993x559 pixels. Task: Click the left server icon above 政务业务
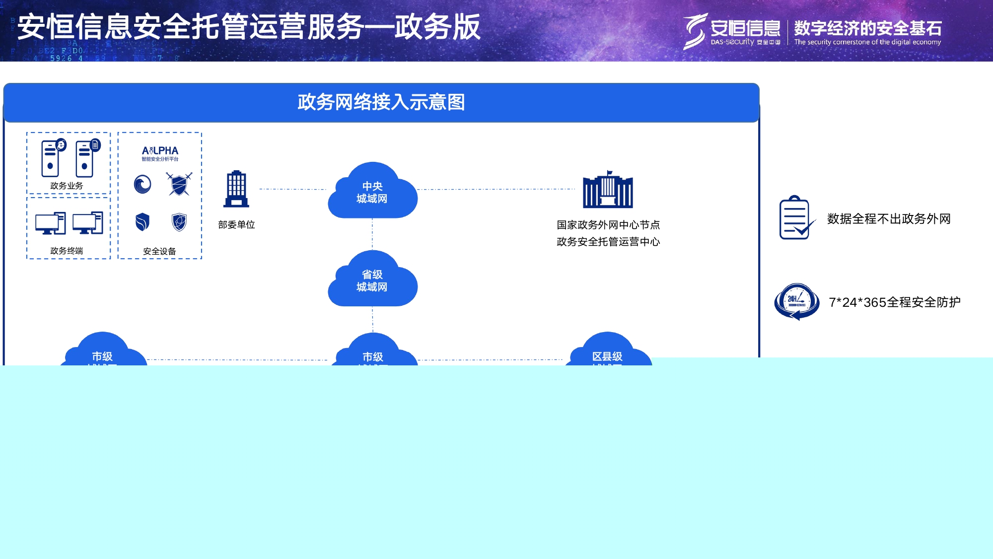coord(53,158)
